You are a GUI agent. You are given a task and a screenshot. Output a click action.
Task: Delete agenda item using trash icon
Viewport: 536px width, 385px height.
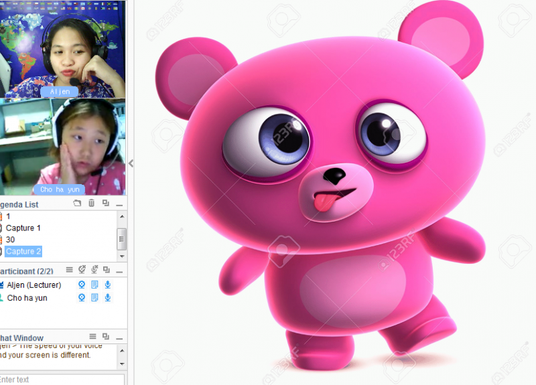91,204
